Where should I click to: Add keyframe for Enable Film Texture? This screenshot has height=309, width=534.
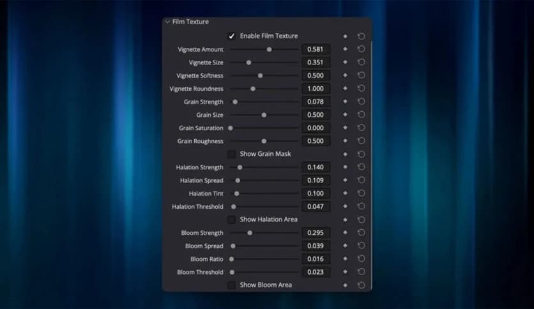[345, 36]
